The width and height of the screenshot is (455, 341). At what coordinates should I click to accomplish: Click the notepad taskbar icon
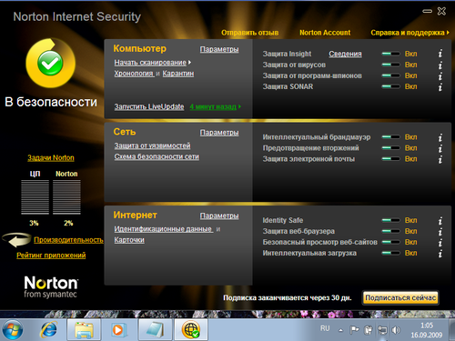(156, 330)
